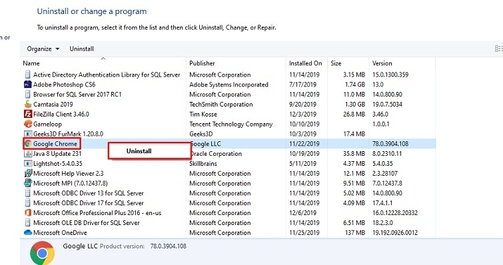Click the Adobe Photoshop CS6 icon
Viewport: 503px width, 265px height.
click(x=28, y=85)
